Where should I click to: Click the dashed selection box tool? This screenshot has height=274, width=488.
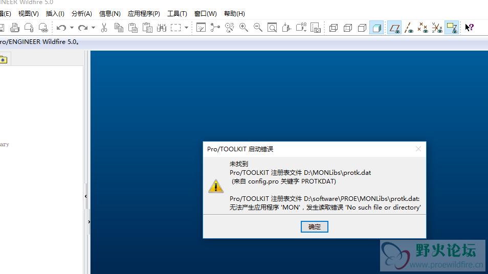click(x=176, y=28)
